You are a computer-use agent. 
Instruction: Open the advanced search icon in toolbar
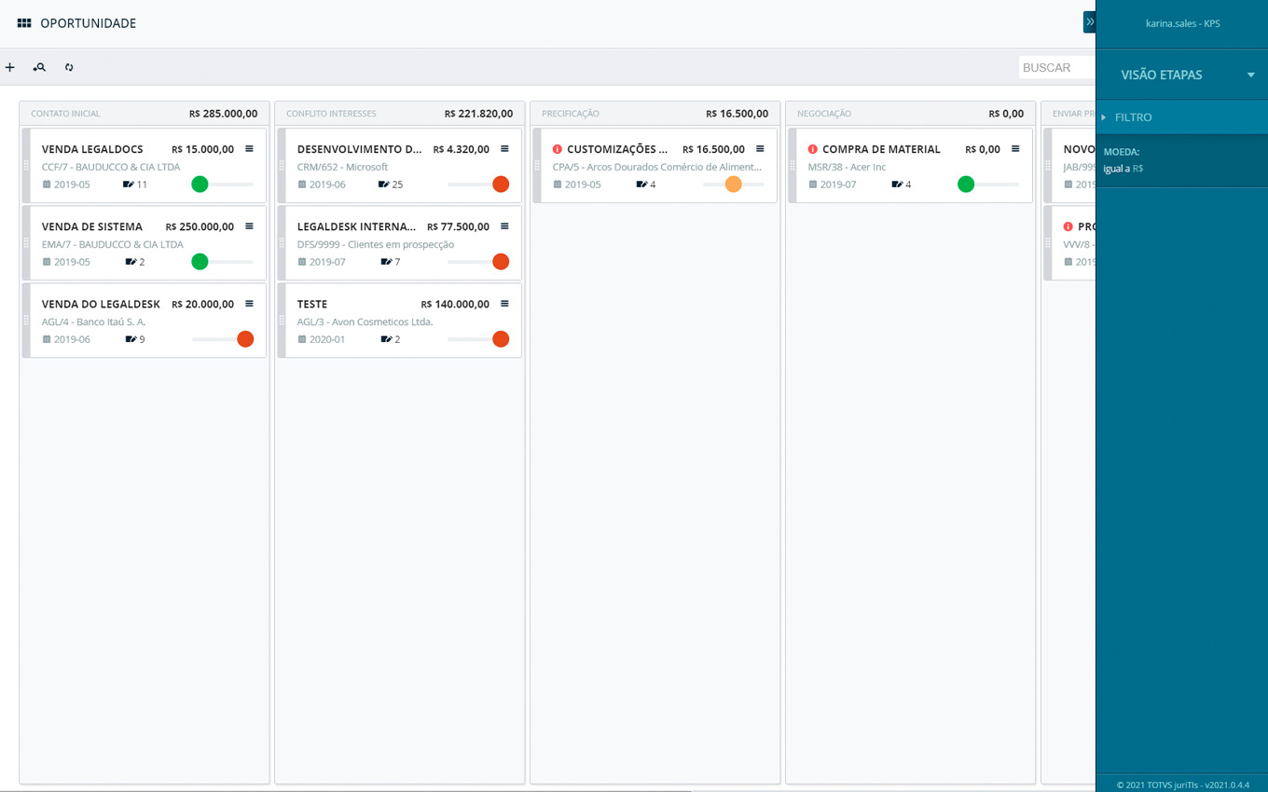[39, 67]
